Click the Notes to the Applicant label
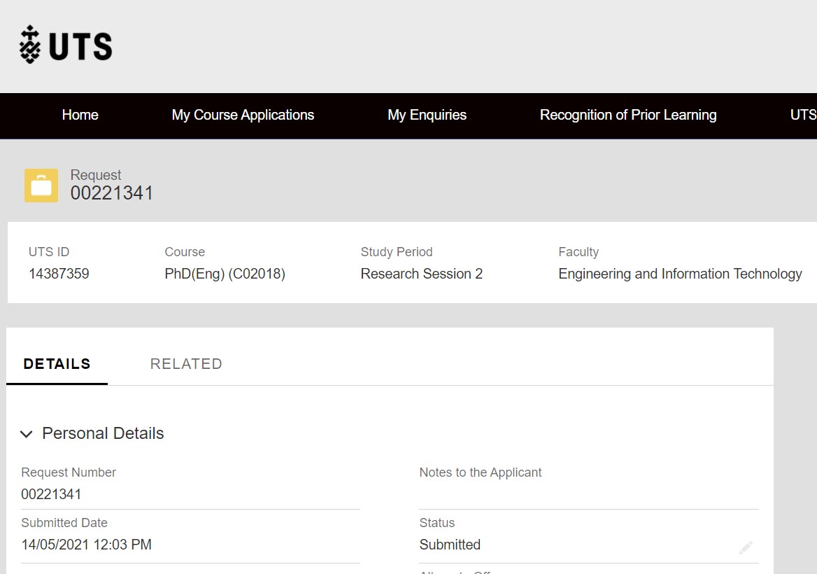The image size is (817, 574). pos(481,472)
